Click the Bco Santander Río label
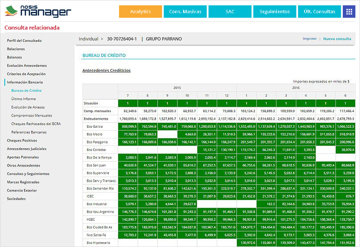Viewport: 360px width, 247px height. (x=100, y=188)
